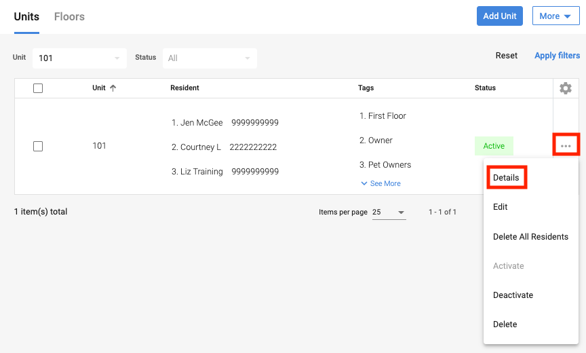Choose Details from the context menu

coord(506,178)
